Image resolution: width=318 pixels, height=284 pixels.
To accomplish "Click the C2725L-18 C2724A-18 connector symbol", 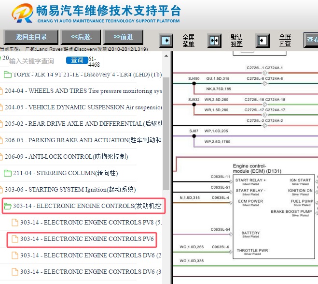I will click(x=265, y=105).
